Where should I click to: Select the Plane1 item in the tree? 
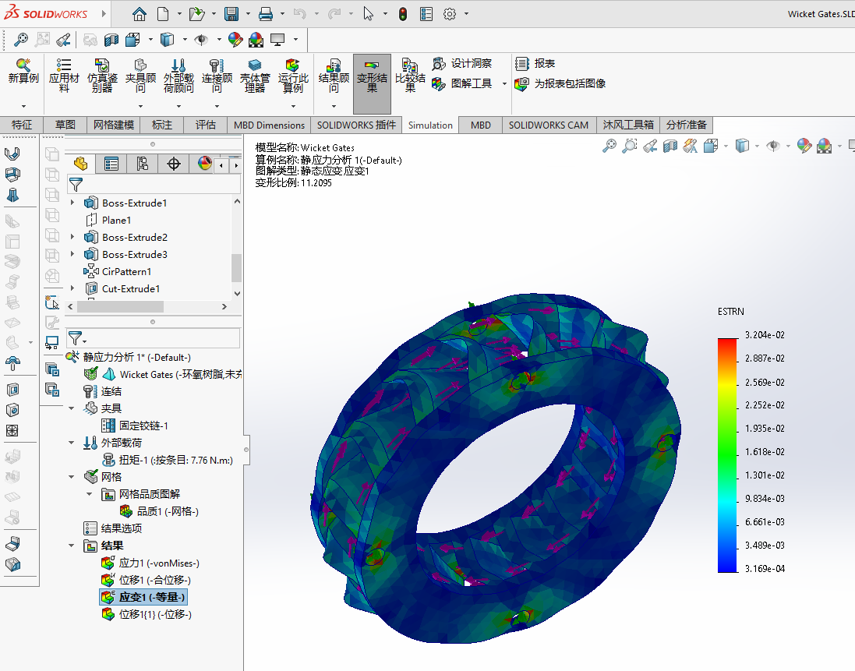coord(108,221)
